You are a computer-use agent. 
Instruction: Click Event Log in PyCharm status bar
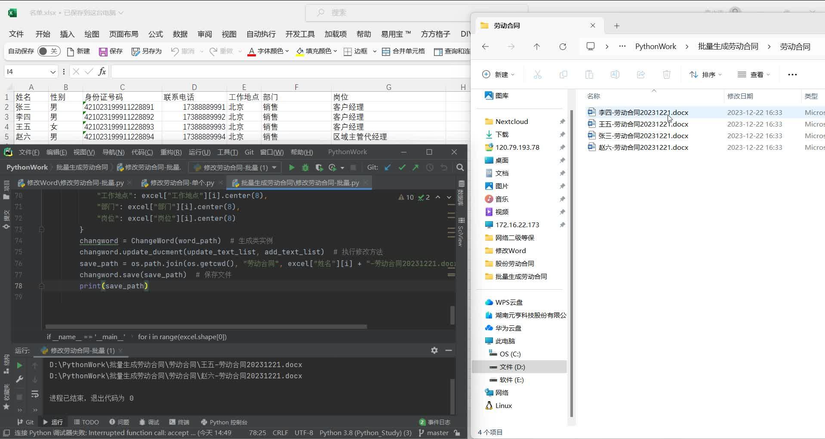click(435, 422)
